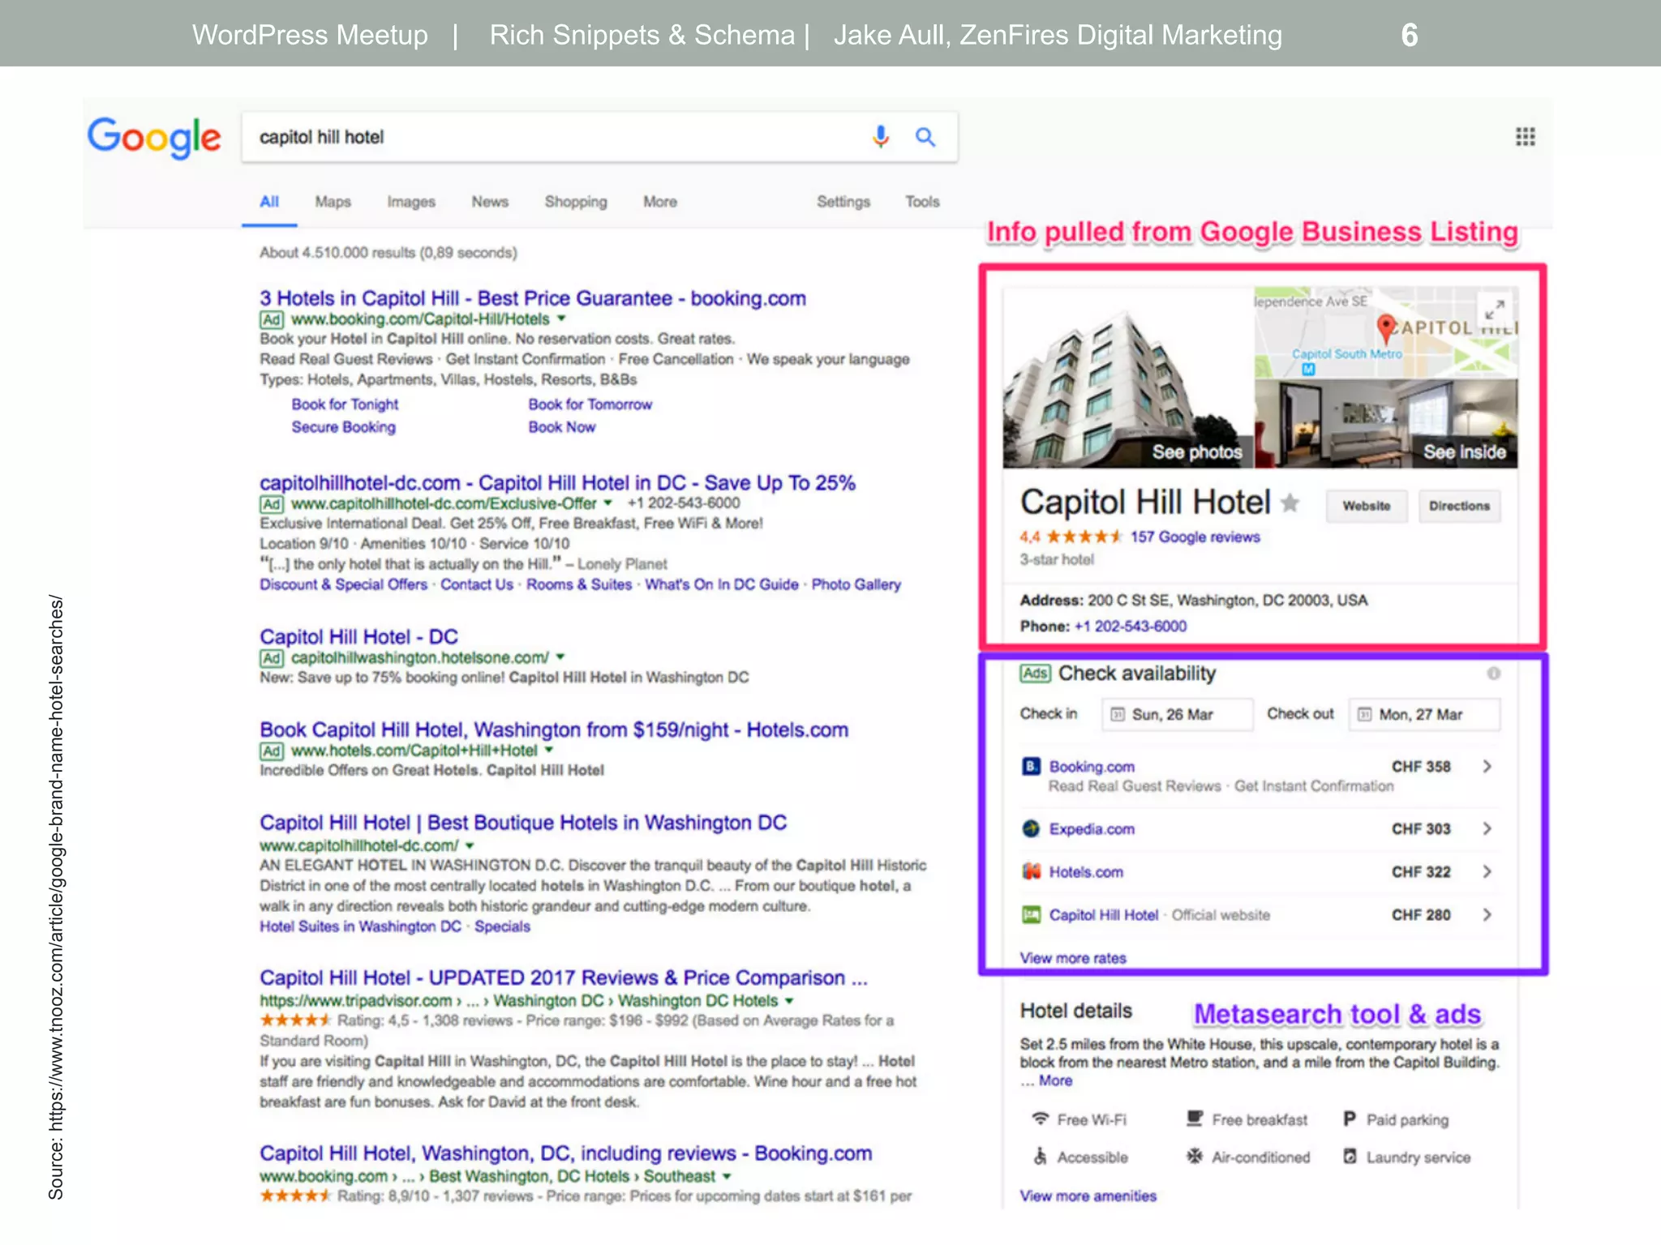This screenshot has height=1245, width=1661.
Task: Click the info icon beside Check availability
Action: point(1493,674)
